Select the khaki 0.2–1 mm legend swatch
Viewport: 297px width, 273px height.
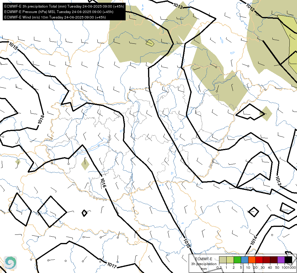223,260
